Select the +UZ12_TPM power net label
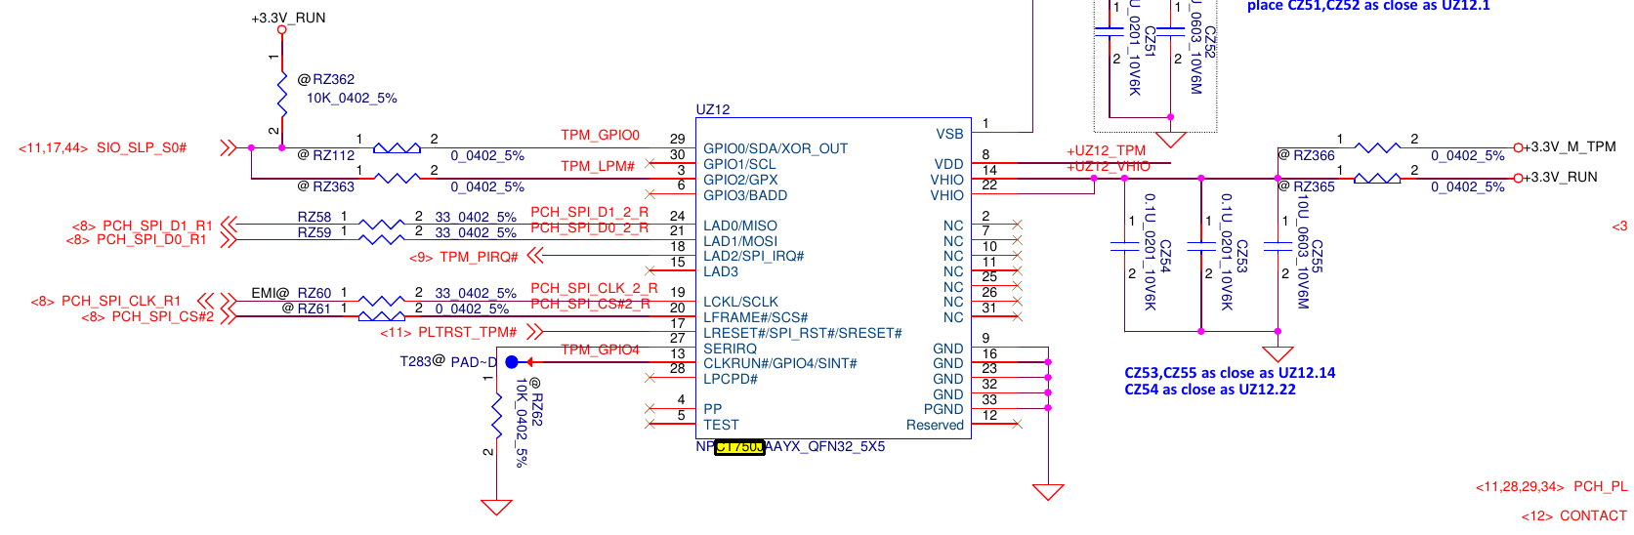The width and height of the screenshot is (1634, 535). 1106,150
